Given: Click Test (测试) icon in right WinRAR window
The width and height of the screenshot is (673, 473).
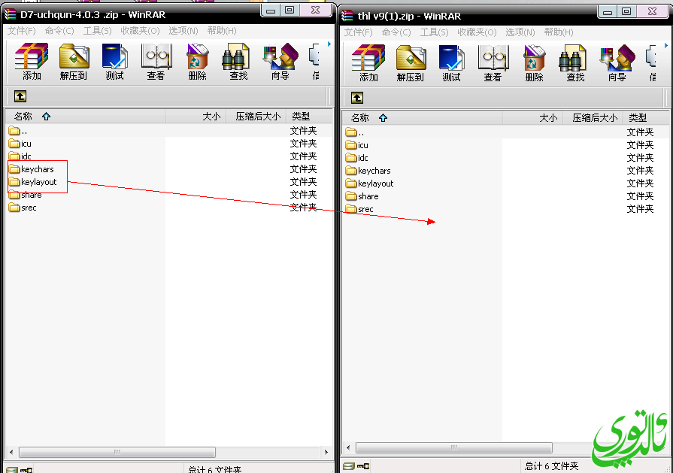Looking at the screenshot, I should (x=451, y=63).
